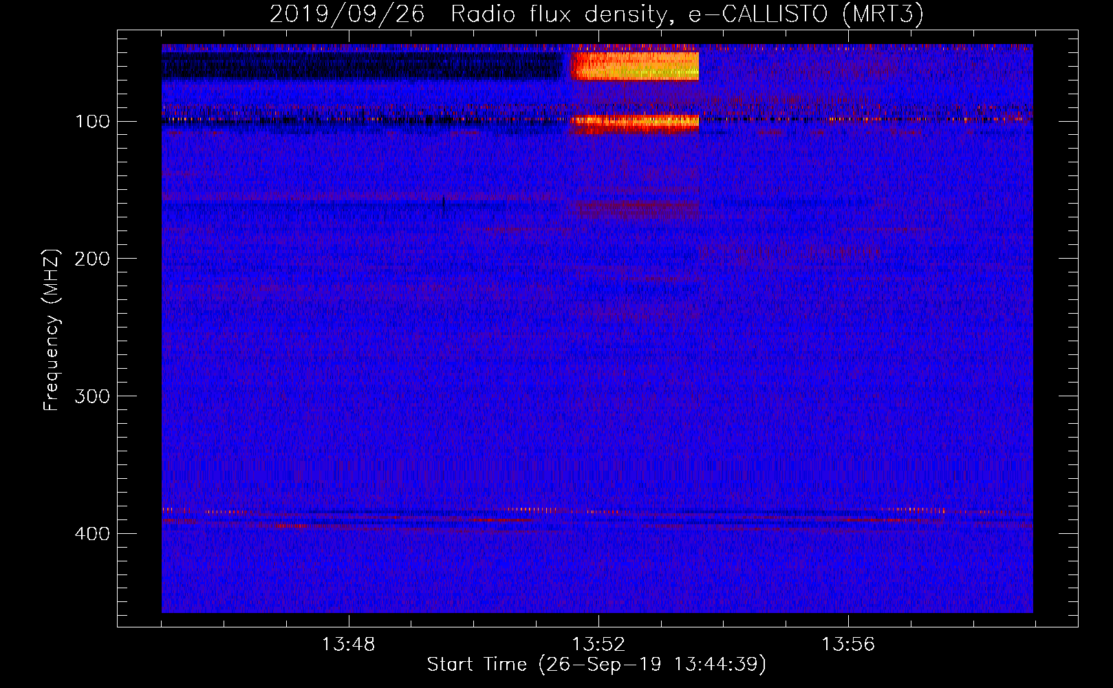1113x688 pixels.
Task: Click the faint red burst patch near 165 MHz
Action: pos(634,209)
